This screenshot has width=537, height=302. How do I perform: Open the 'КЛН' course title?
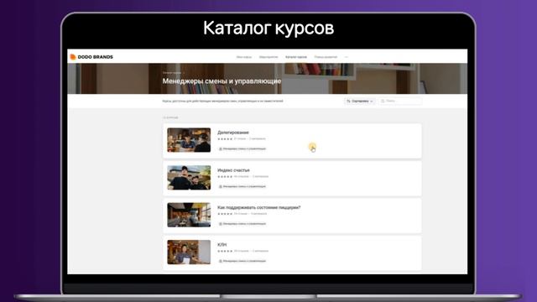222,245
